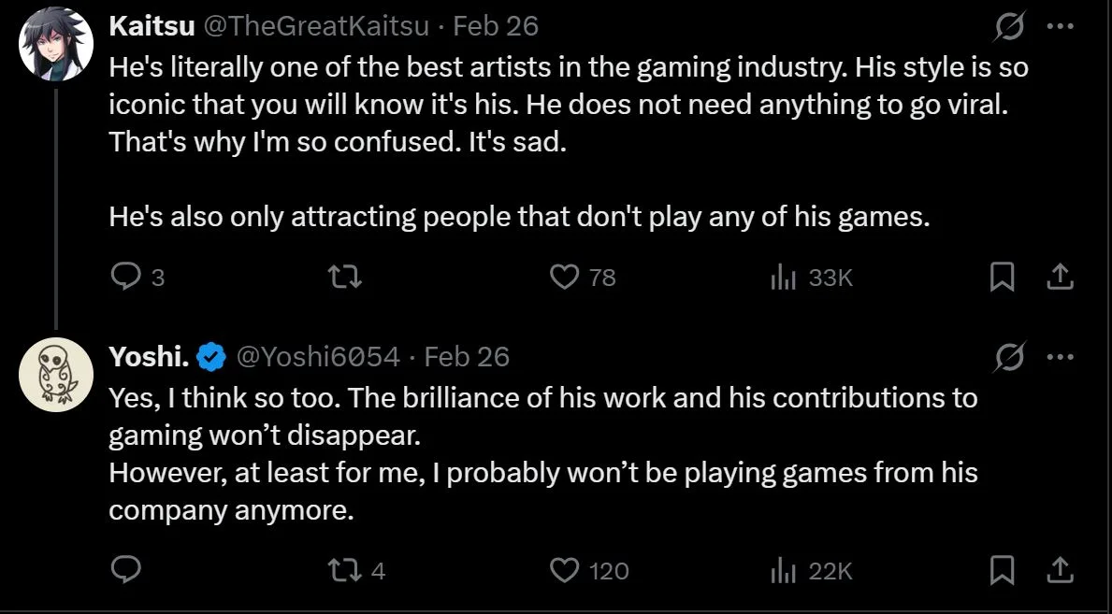The height and width of the screenshot is (614, 1112).
Task: Open the repost menu on Yoshi's reply
Action: (344, 570)
